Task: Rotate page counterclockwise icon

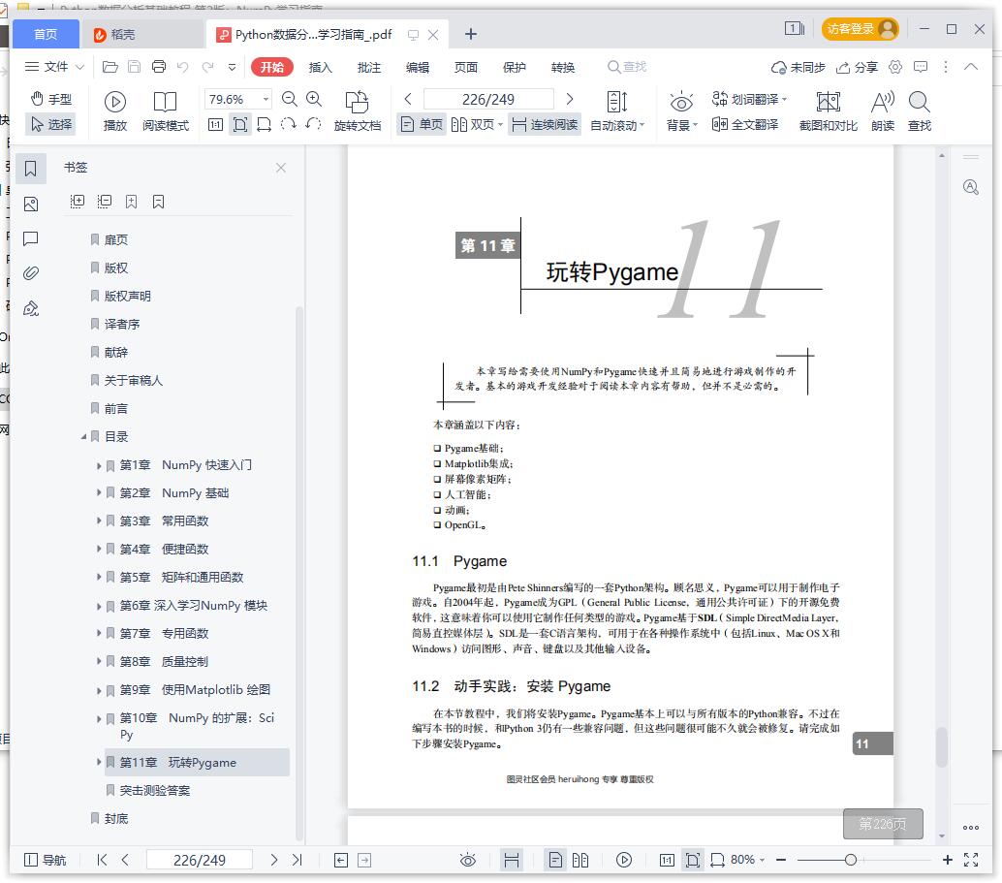Action: [313, 124]
